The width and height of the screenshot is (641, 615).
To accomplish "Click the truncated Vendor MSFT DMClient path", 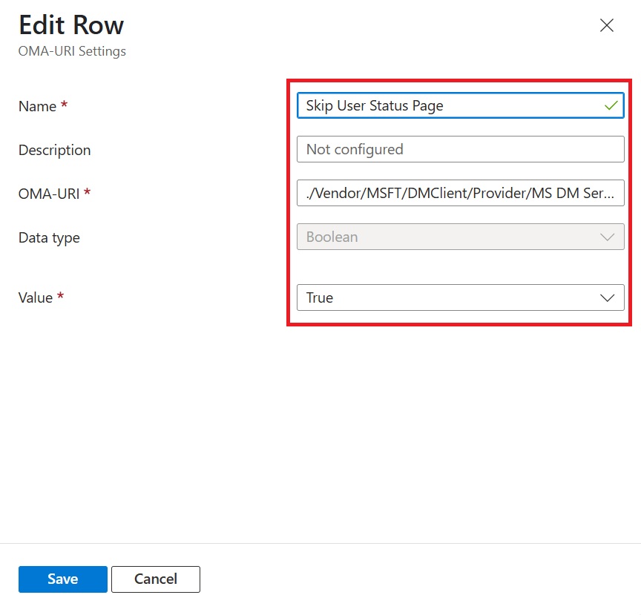I will tap(460, 193).
